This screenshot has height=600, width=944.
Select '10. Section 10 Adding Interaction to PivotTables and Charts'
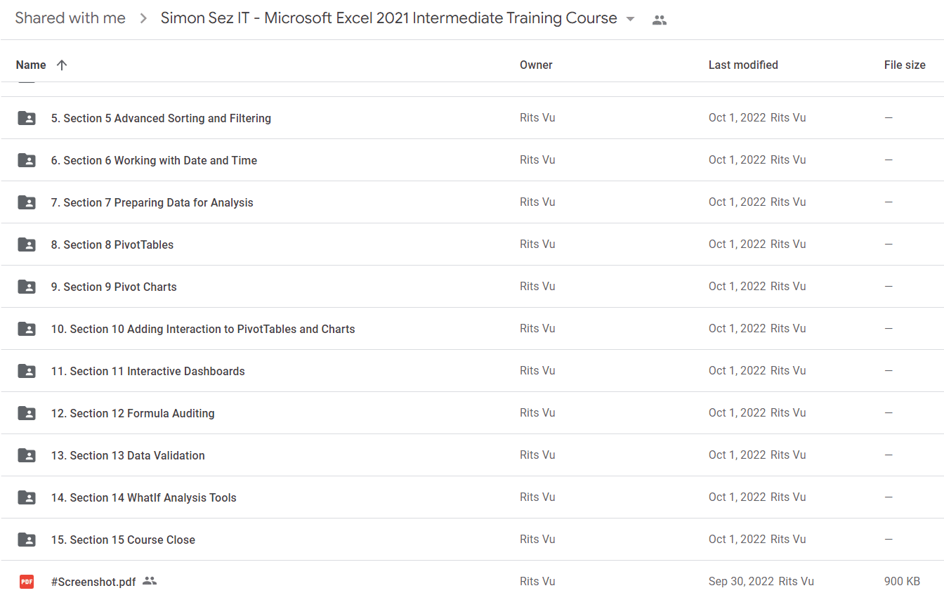pos(203,329)
